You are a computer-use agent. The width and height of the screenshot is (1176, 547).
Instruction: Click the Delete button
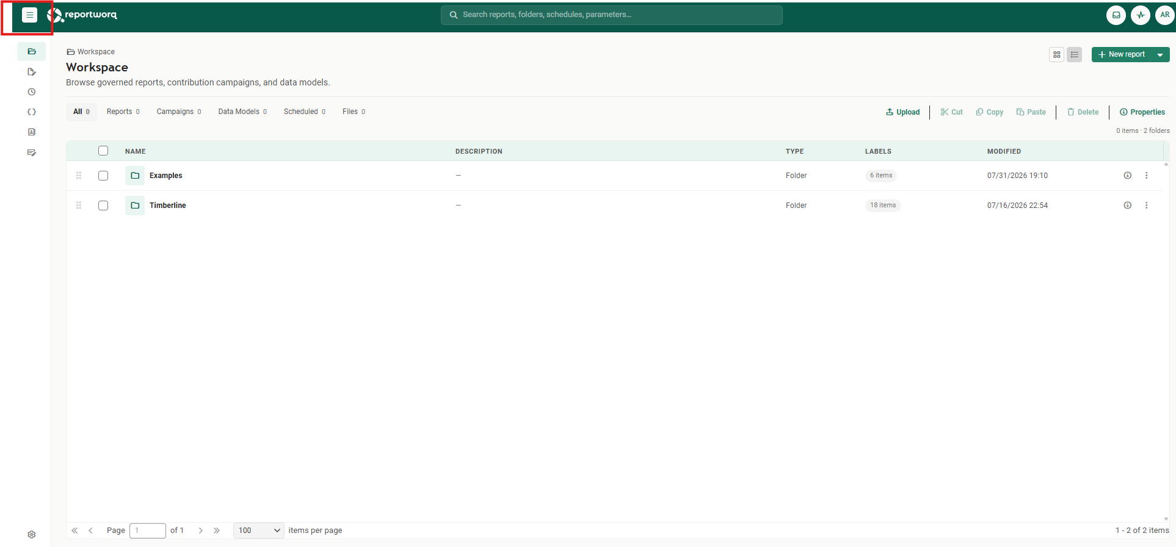(x=1083, y=112)
